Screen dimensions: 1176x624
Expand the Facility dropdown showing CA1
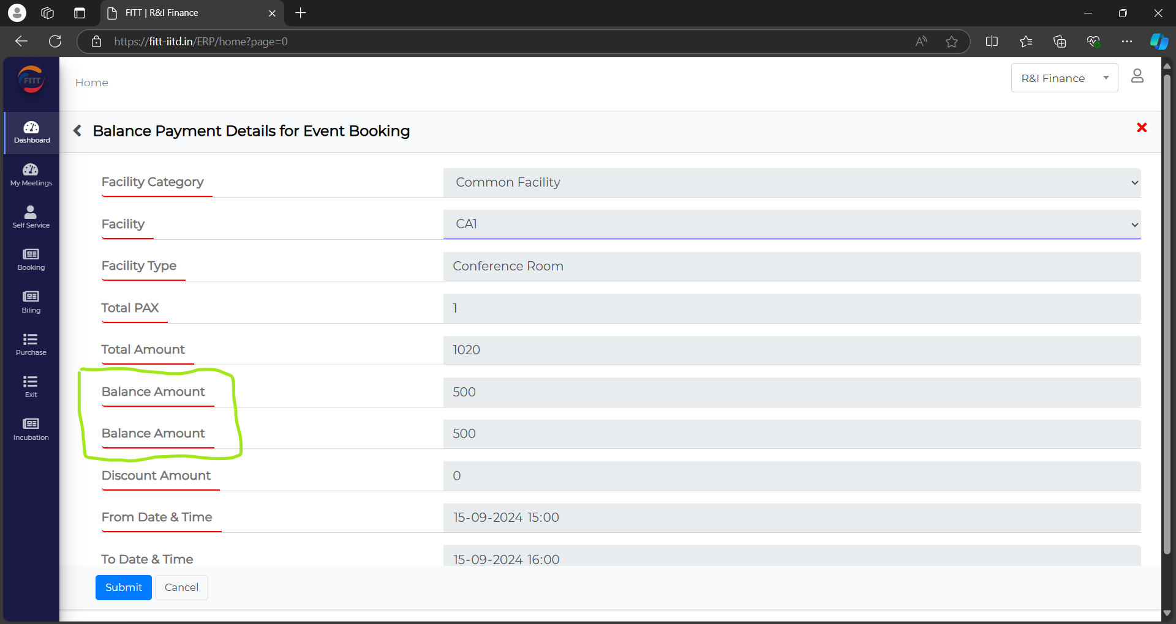pyautogui.click(x=791, y=224)
